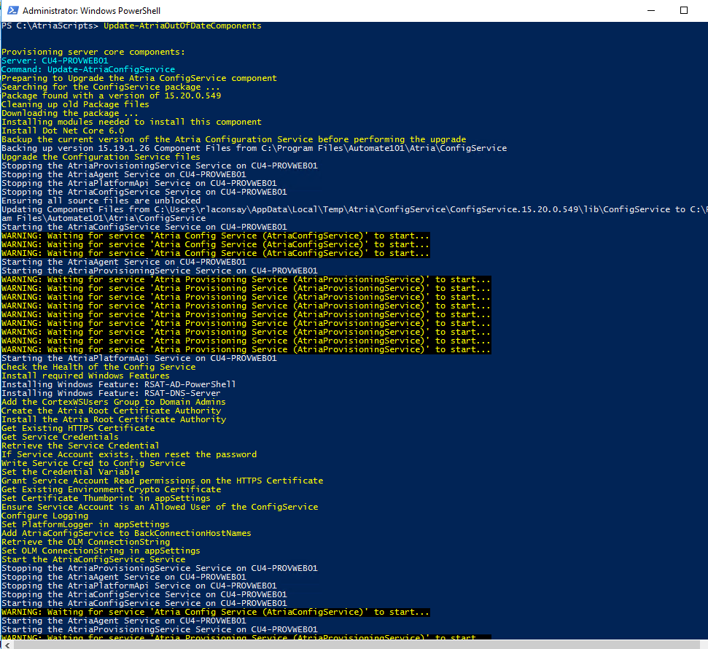This screenshot has width=708, height=649.
Task: Minimize the PowerShell window
Action: [x=649, y=10]
